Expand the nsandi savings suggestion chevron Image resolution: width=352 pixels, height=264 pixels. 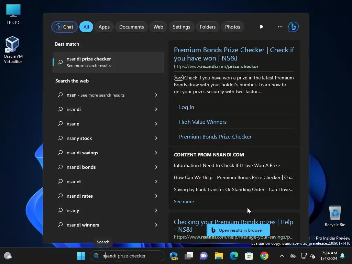[x=156, y=153]
